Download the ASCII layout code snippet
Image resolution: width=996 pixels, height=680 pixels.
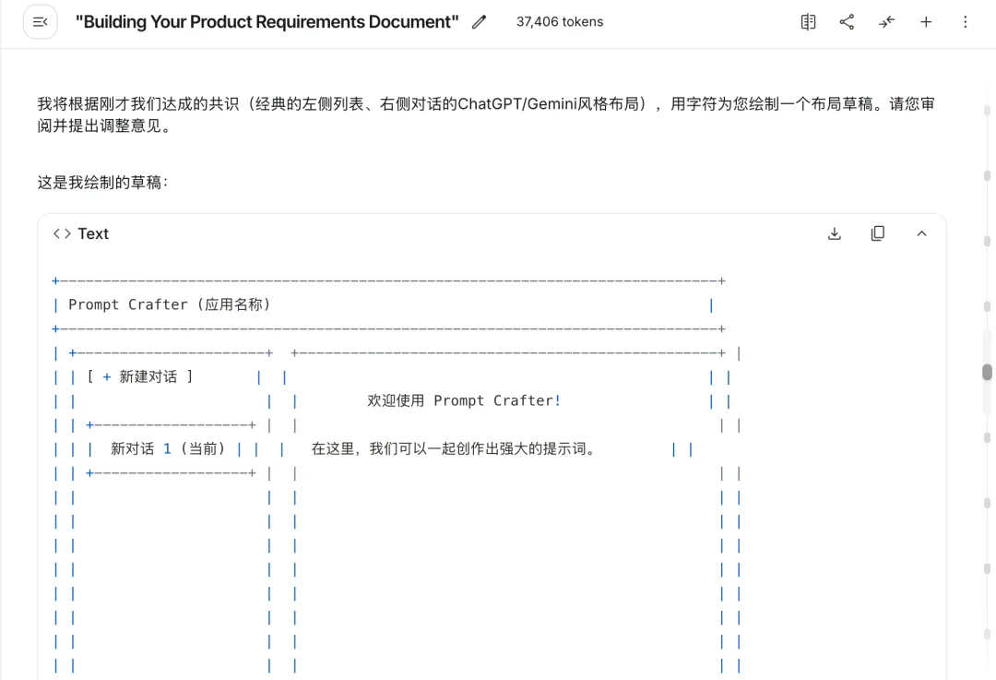coord(835,233)
